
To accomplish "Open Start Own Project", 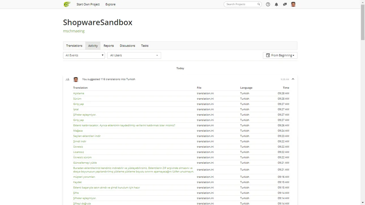I will (88, 4).
